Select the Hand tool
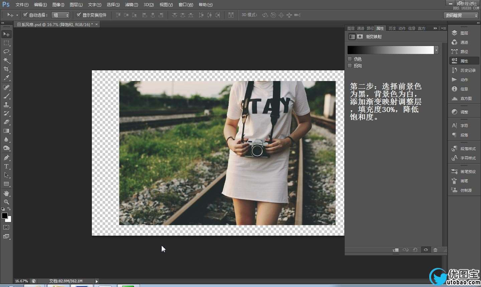The width and height of the screenshot is (481, 287). [6, 193]
